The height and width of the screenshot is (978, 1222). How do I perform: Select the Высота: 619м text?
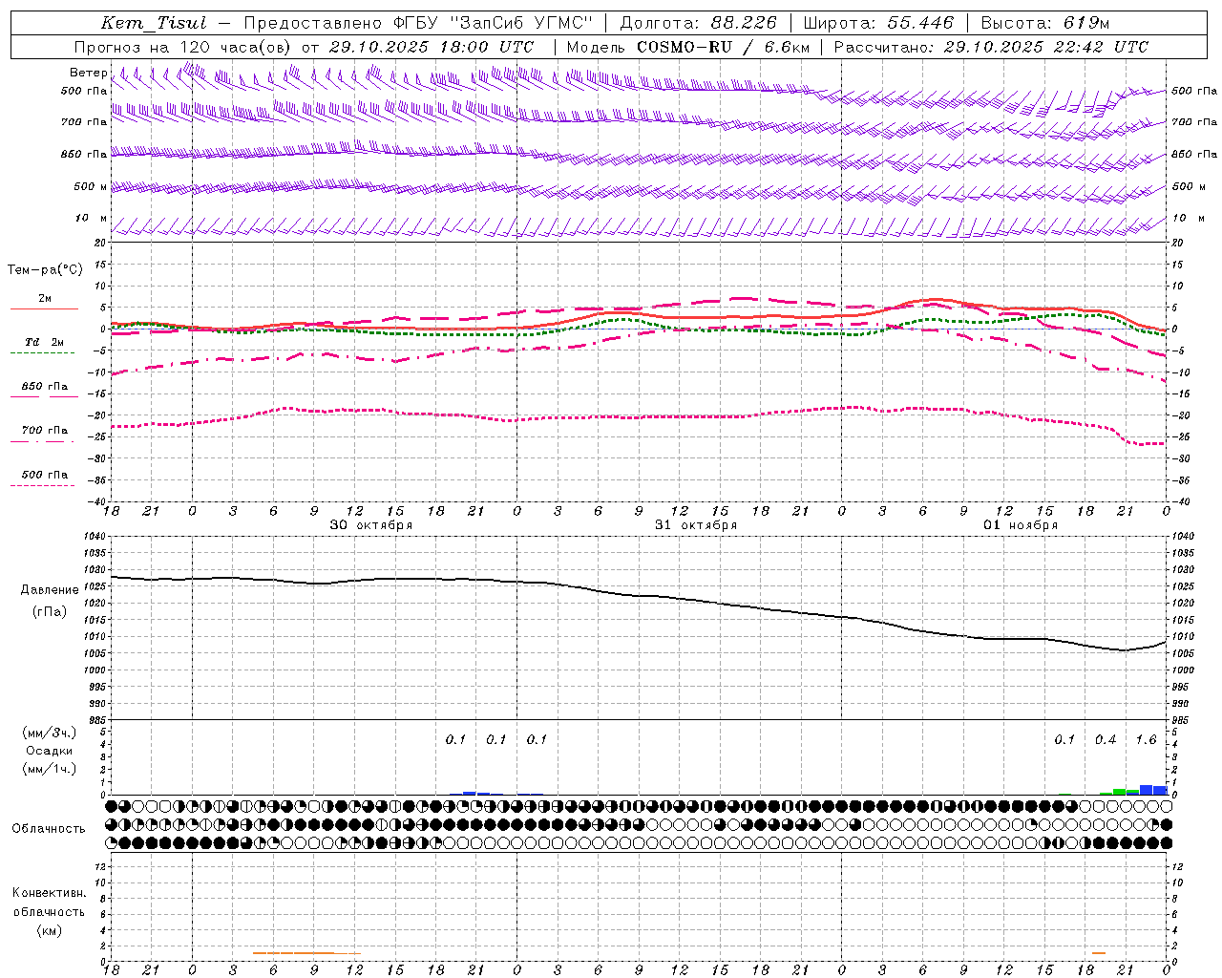(x=1044, y=23)
